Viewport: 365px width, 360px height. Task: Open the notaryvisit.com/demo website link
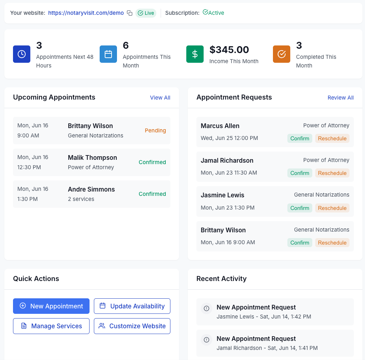[86, 12]
